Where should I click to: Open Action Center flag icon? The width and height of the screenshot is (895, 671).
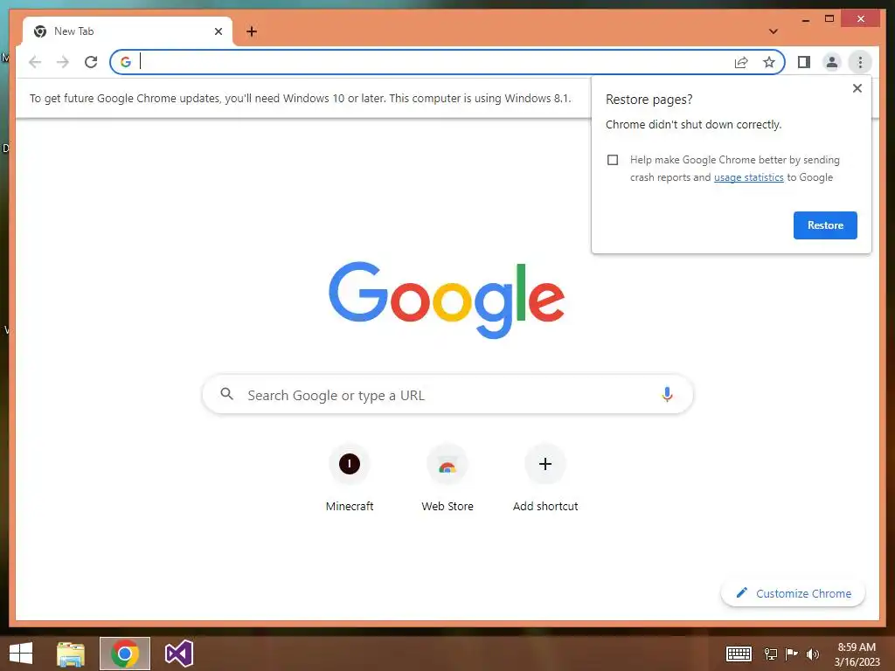click(792, 654)
